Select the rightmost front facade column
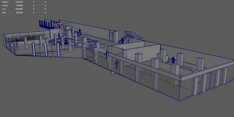The image size is (234, 117). [224, 76]
